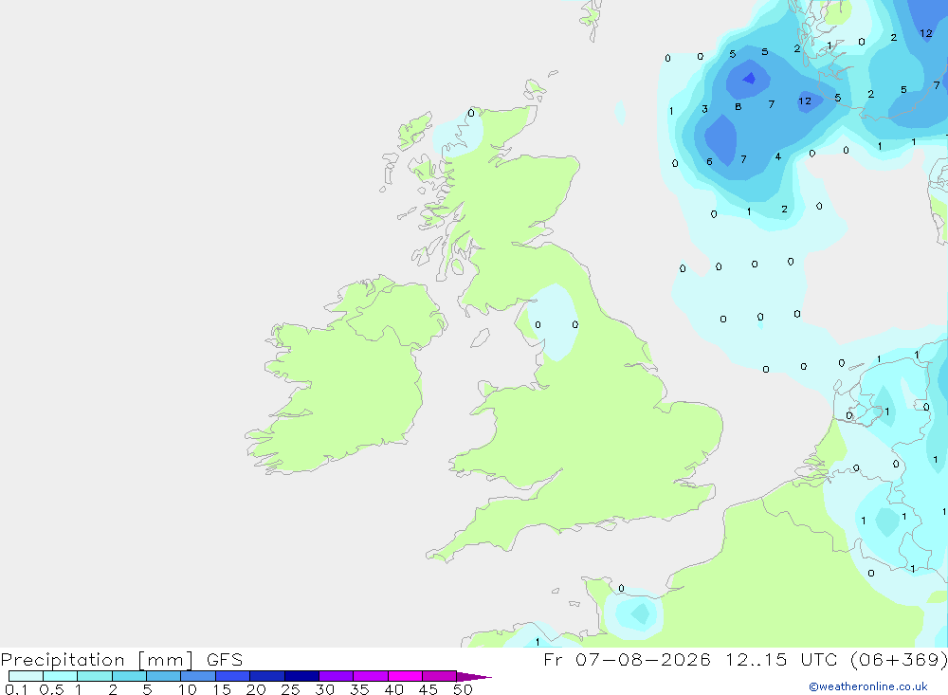948x695 pixels.
Task: Select the 2–5 mm legend color swatch
Action: point(129,676)
